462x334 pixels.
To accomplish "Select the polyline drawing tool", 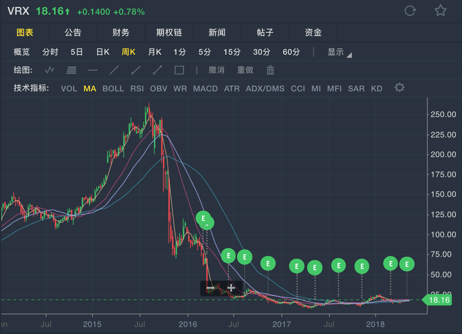I will 49,70.
